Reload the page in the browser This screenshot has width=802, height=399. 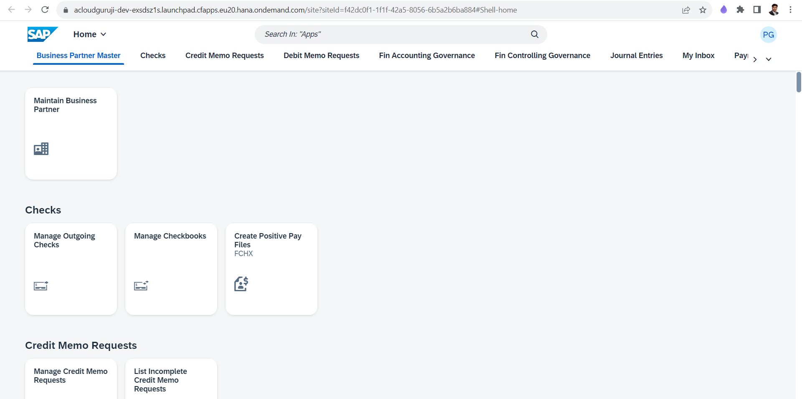45,10
